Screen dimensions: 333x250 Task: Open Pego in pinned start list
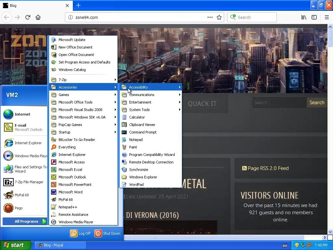[24, 208]
